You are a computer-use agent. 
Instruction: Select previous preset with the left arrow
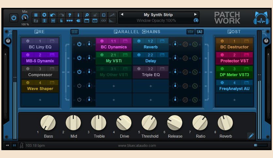tap(122, 14)
